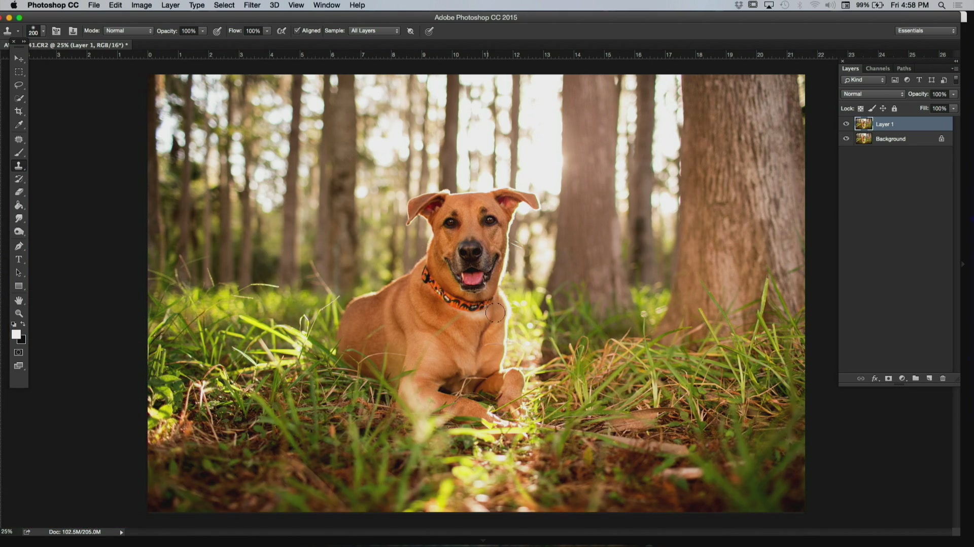Image resolution: width=974 pixels, height=547 pixels.
Task: Click the Background layer thumbnail
Action: [863, 139]
